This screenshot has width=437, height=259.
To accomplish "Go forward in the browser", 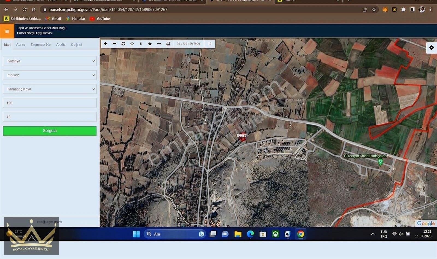I will point(15,10).
